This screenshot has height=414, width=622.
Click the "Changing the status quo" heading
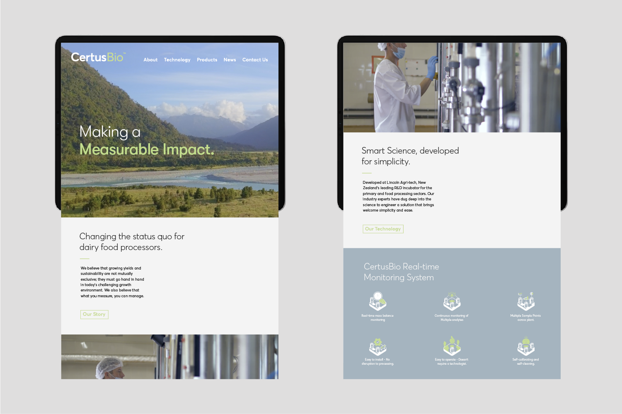(x=132, y=242)
